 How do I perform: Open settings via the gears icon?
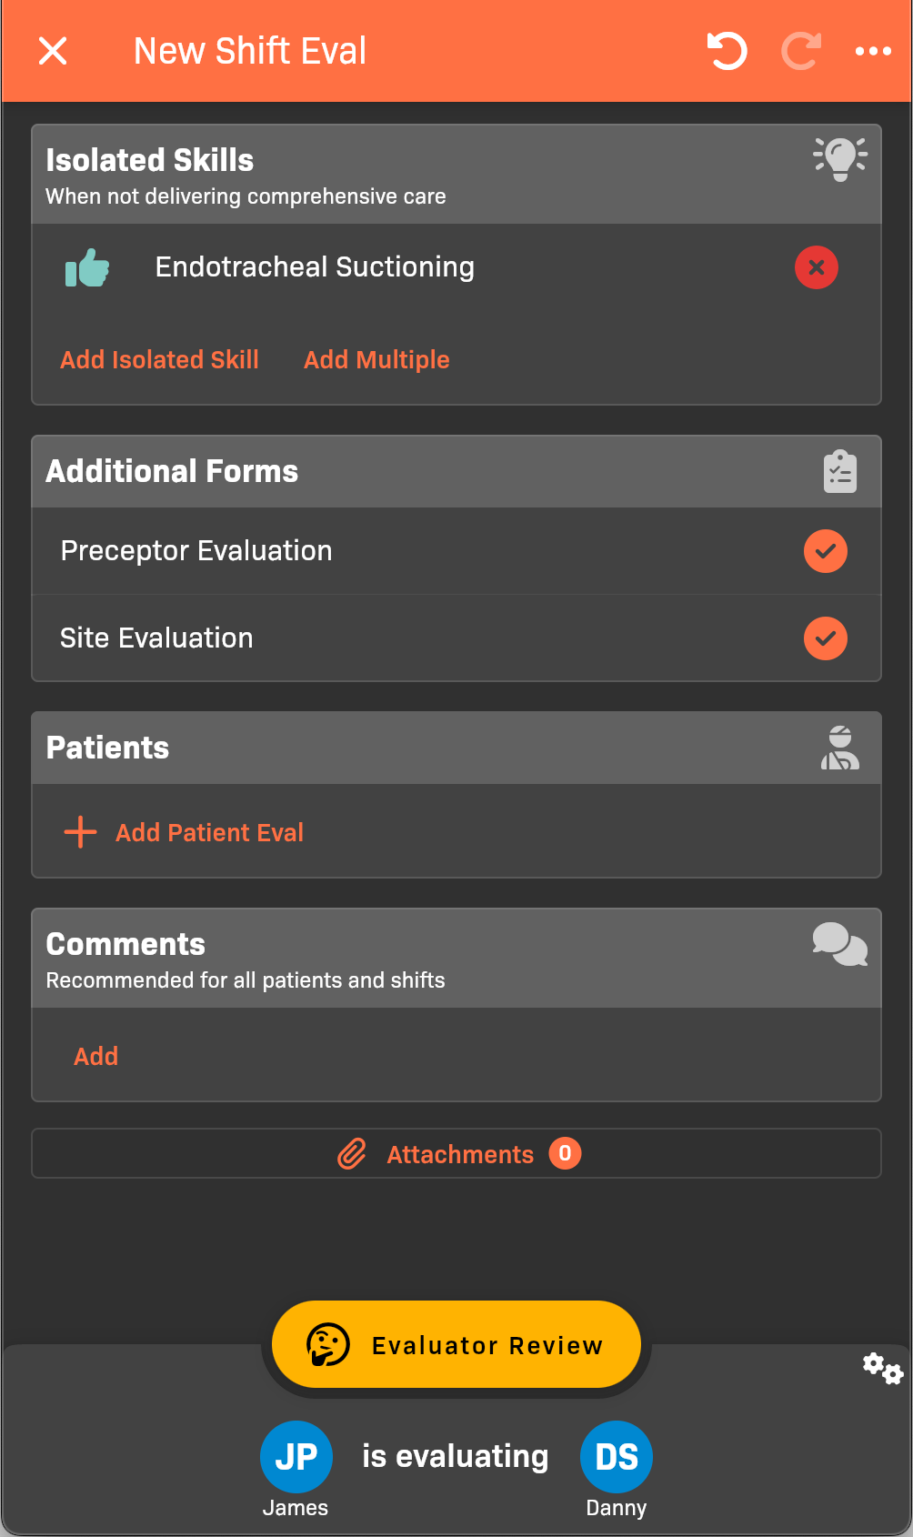882,1368
